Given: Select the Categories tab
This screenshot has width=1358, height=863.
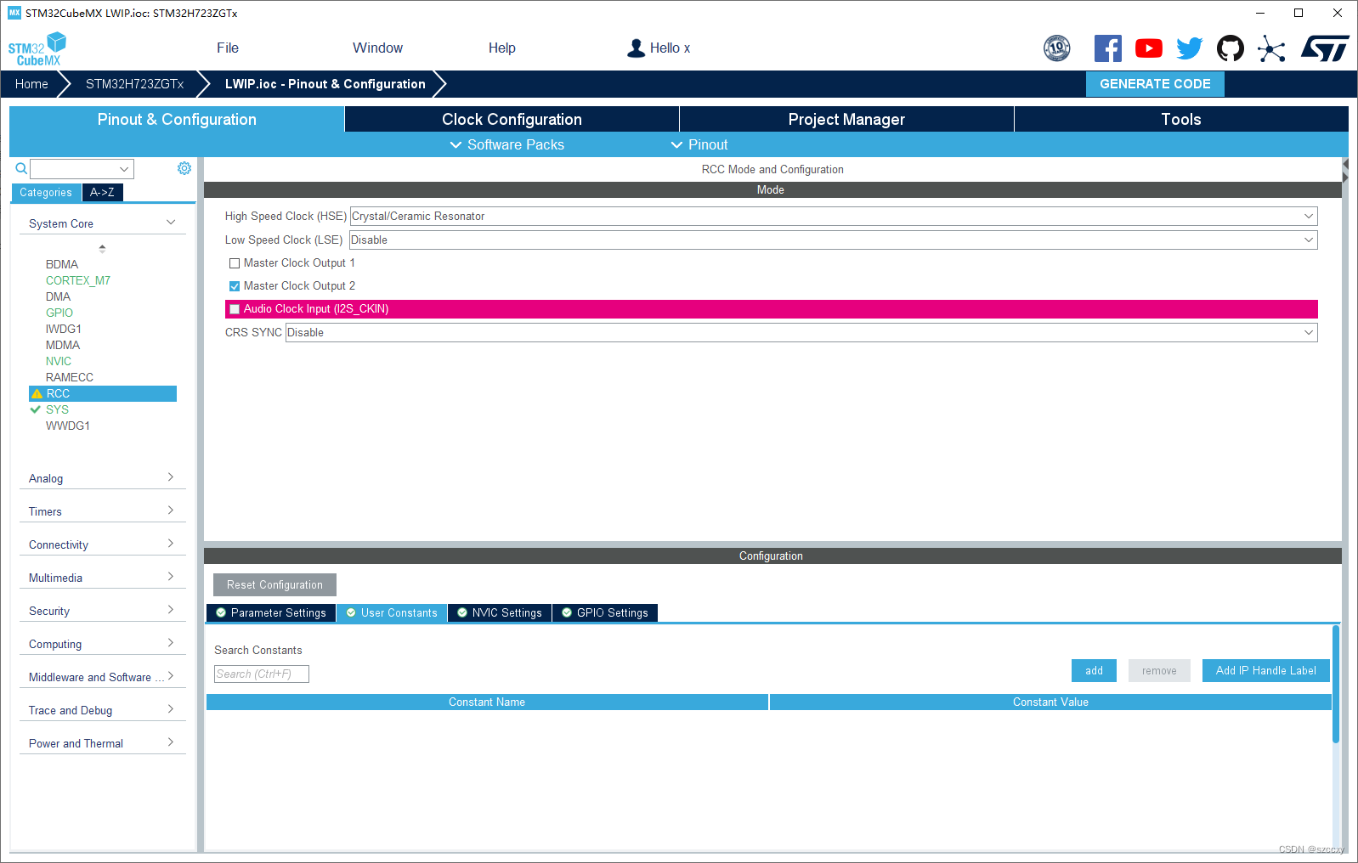Looking at the screenshot, I should coord(46,193).
